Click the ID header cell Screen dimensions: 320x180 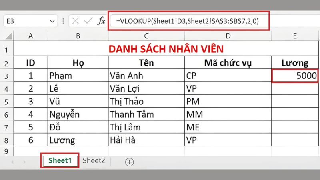pyautogui.click(x=31, y=62)
